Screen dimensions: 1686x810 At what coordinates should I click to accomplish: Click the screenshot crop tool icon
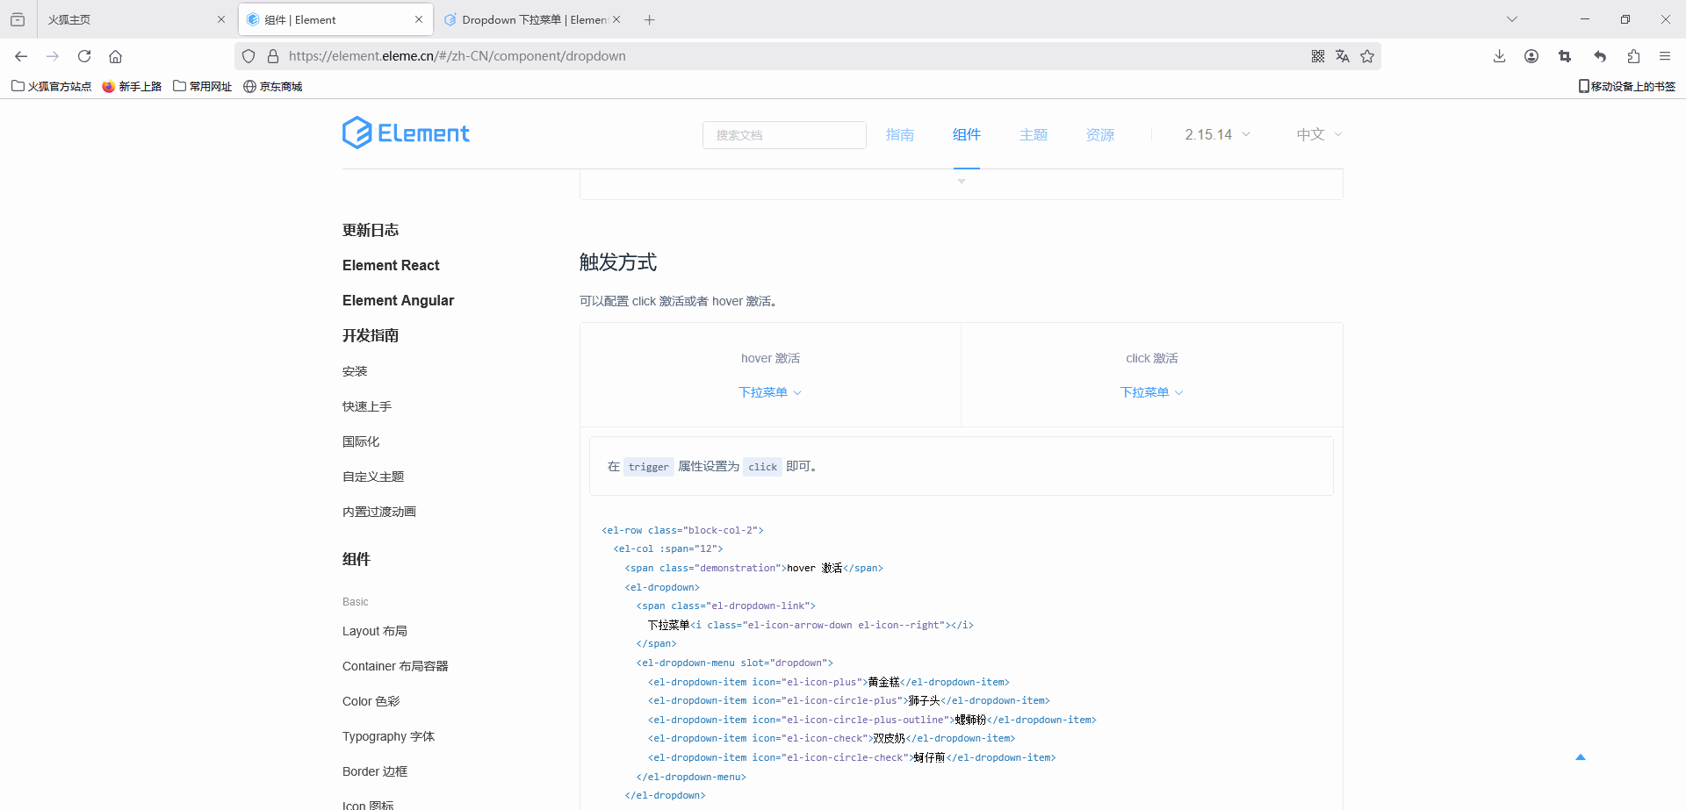pos(1565,56)
